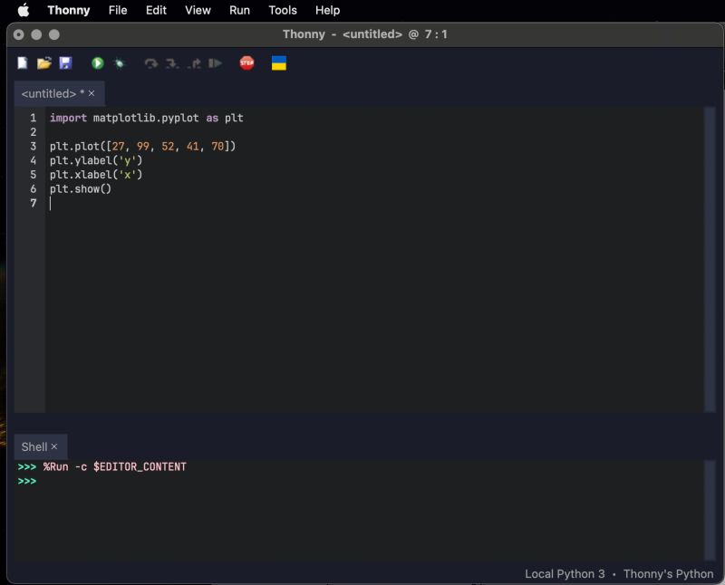This screenshot has height=585, width=725.
Task: Run the current script
Action: pos(96,62)
